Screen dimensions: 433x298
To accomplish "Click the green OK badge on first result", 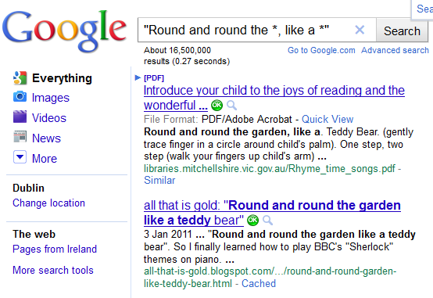I will [x=216, y=105].
